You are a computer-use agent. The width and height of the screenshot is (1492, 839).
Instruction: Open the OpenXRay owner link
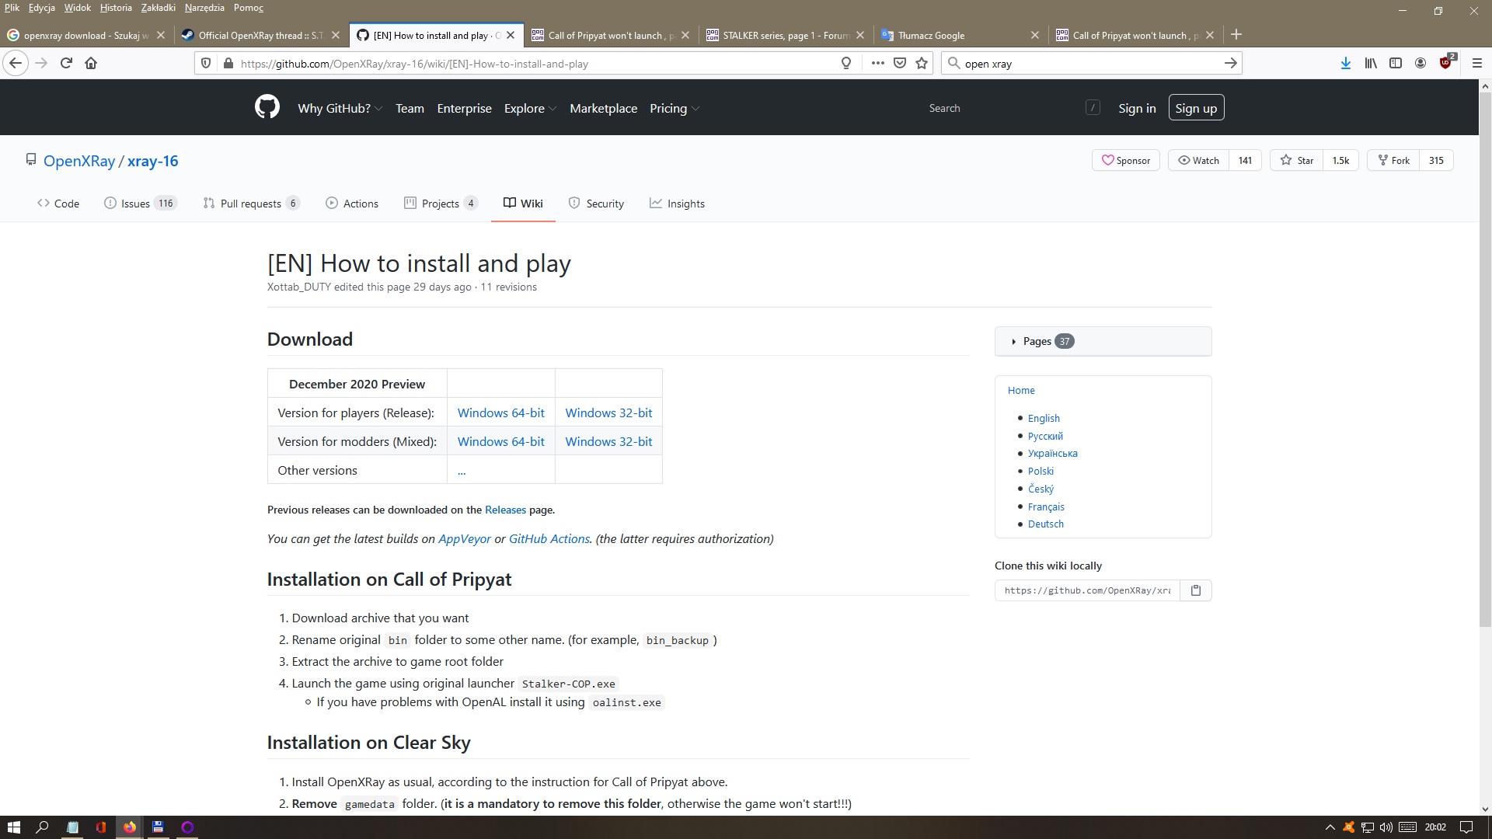[x=79, y=161]
